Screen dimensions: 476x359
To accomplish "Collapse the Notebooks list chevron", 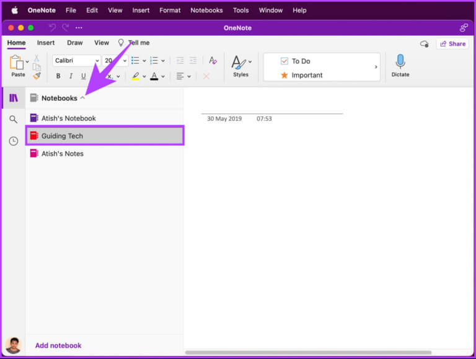I will click(x=82, y=98).
